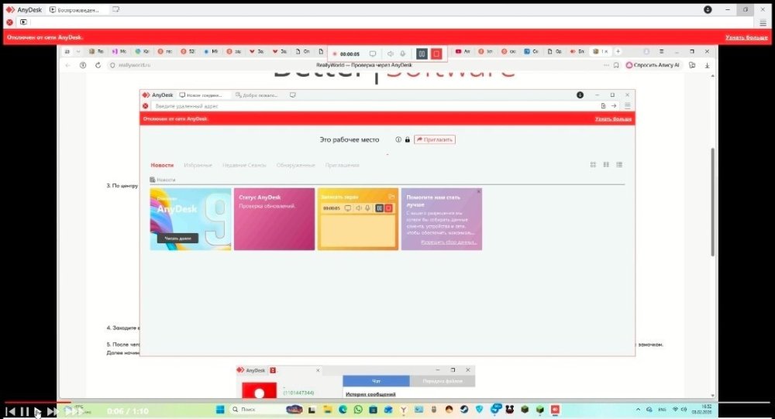Image resolution: width=775 pixels, height=419 pixels.
Task: Skip to the start of the recording
Action: tap(10, 411)
